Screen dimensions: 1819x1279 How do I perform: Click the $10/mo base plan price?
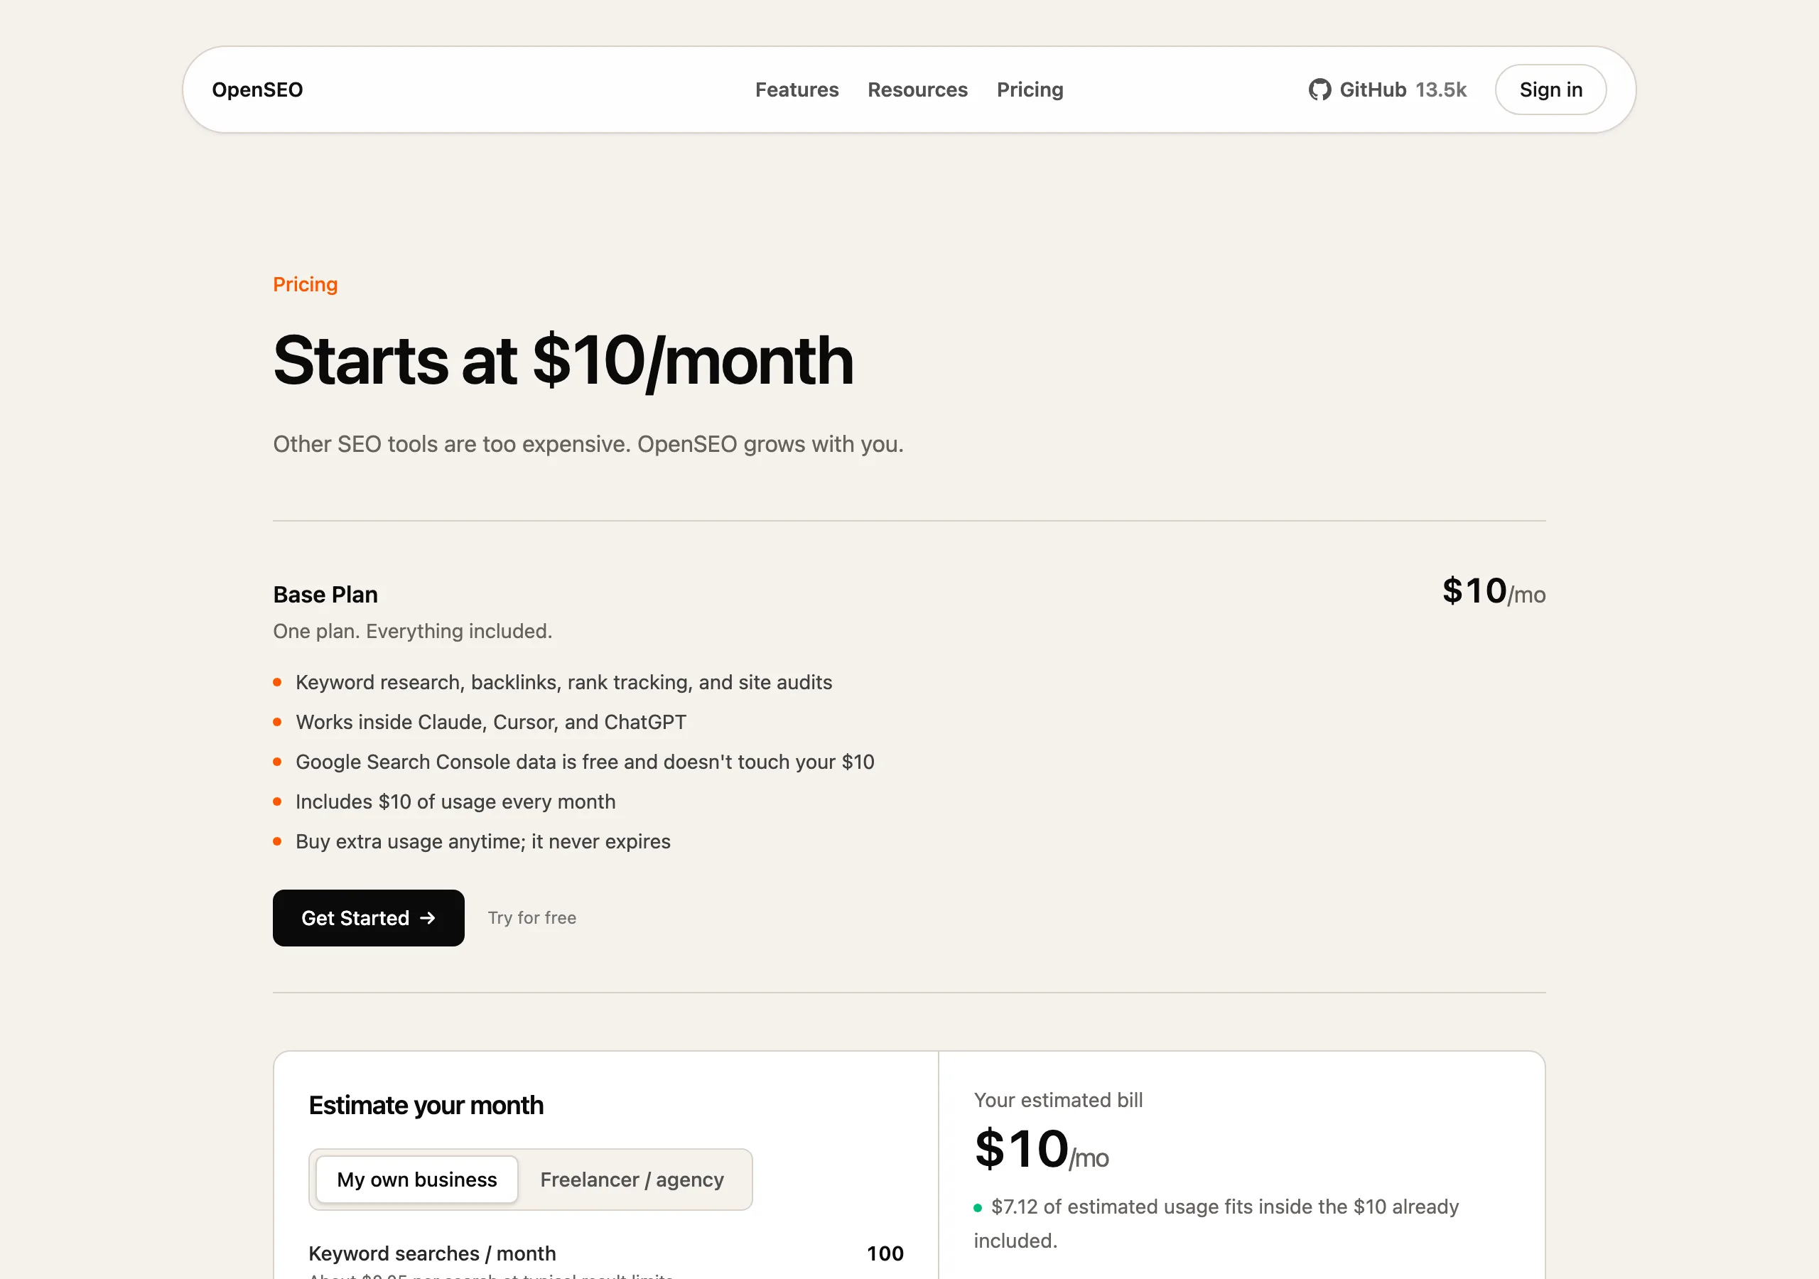[x=1494, y=591]
